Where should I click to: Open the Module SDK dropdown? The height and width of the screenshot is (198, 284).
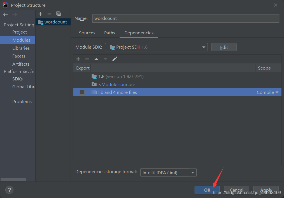click(x=156, y=47)
